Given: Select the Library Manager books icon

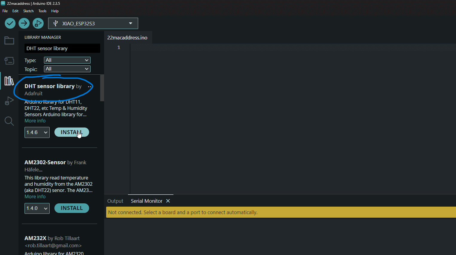Looking at the screenshot, I should pyautogui.click(x=9, y=81).
